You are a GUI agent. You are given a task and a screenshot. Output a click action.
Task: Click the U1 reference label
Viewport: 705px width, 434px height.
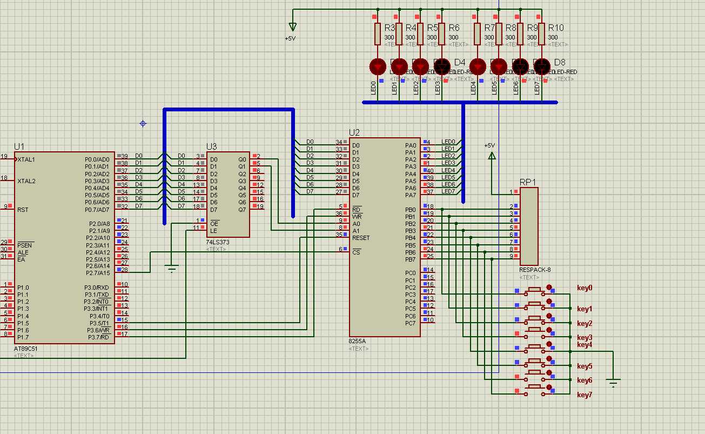[x=19, y=146]
